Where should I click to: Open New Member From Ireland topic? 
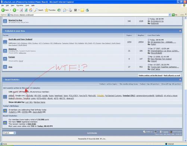(x=161, y=59)
